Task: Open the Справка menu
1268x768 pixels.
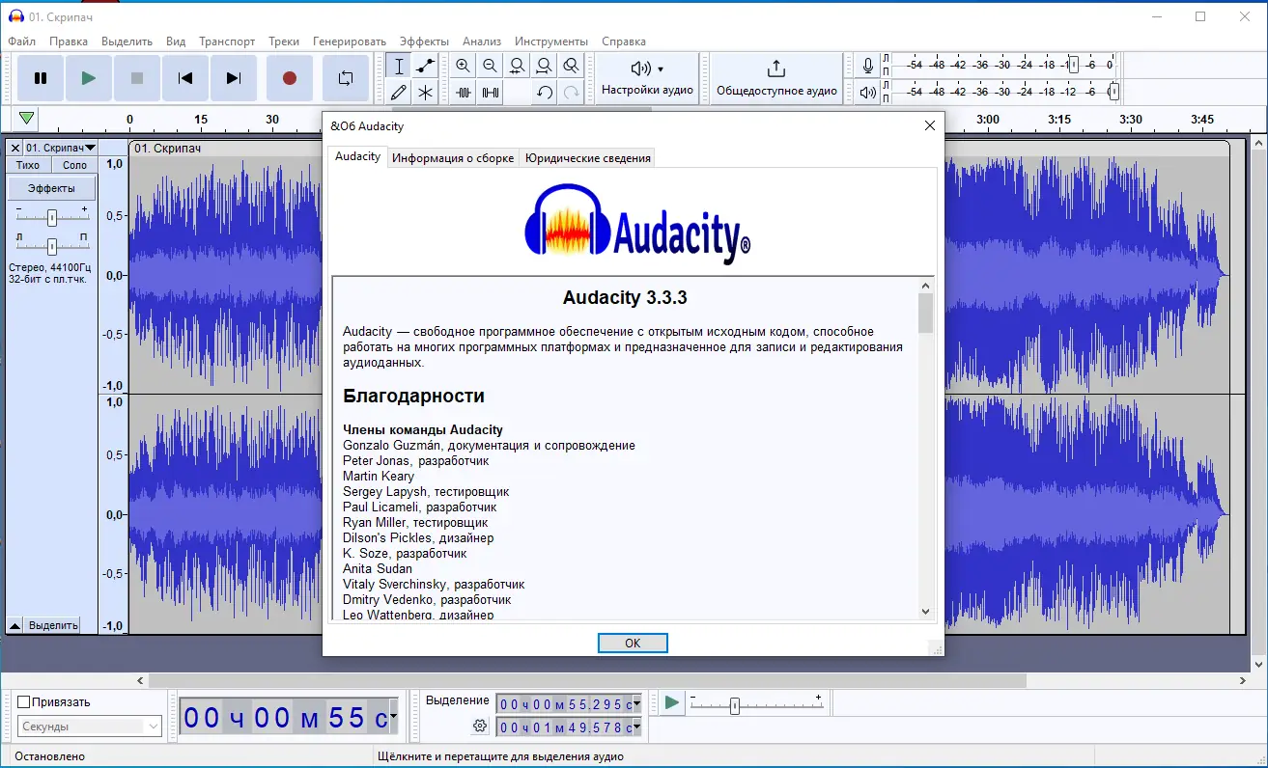Action: [624, 41]
